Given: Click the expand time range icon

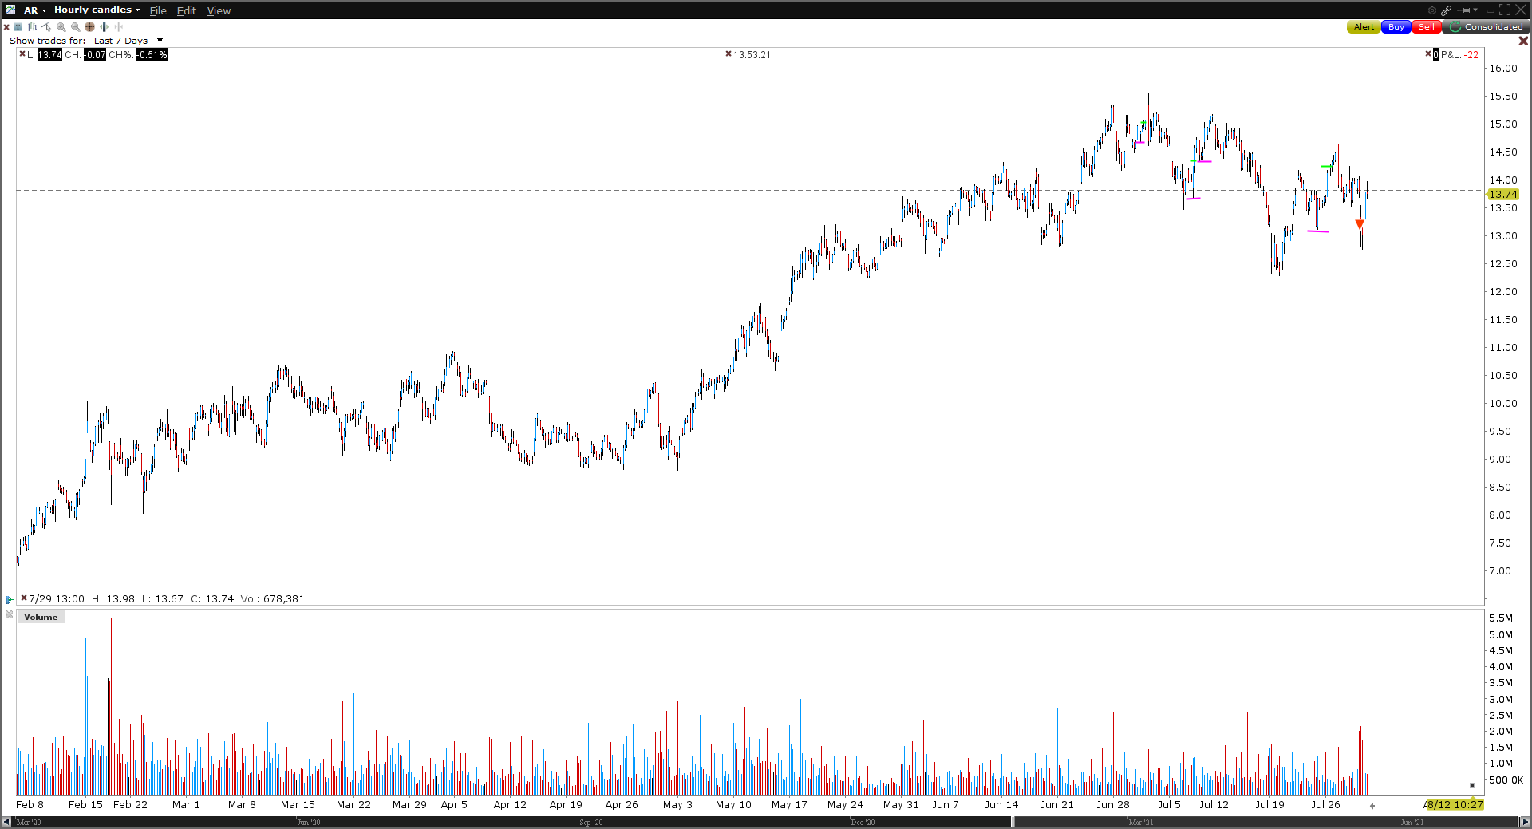Looking at the screenshot, I should click(x=105, y=27).
